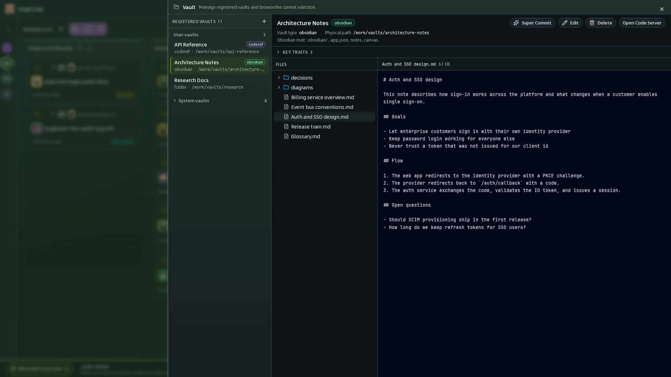Select the Architecture Notes vault entry

[x=220, y=66]
